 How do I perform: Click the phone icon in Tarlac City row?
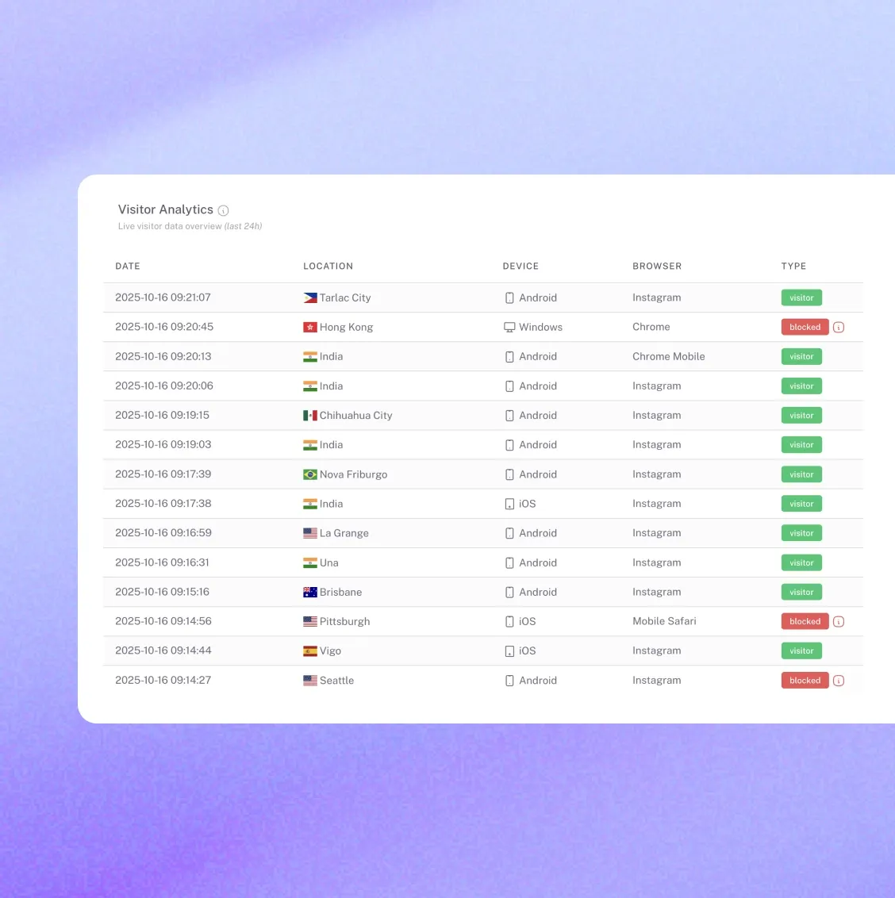pyautogui.click(x=509, y=297)
